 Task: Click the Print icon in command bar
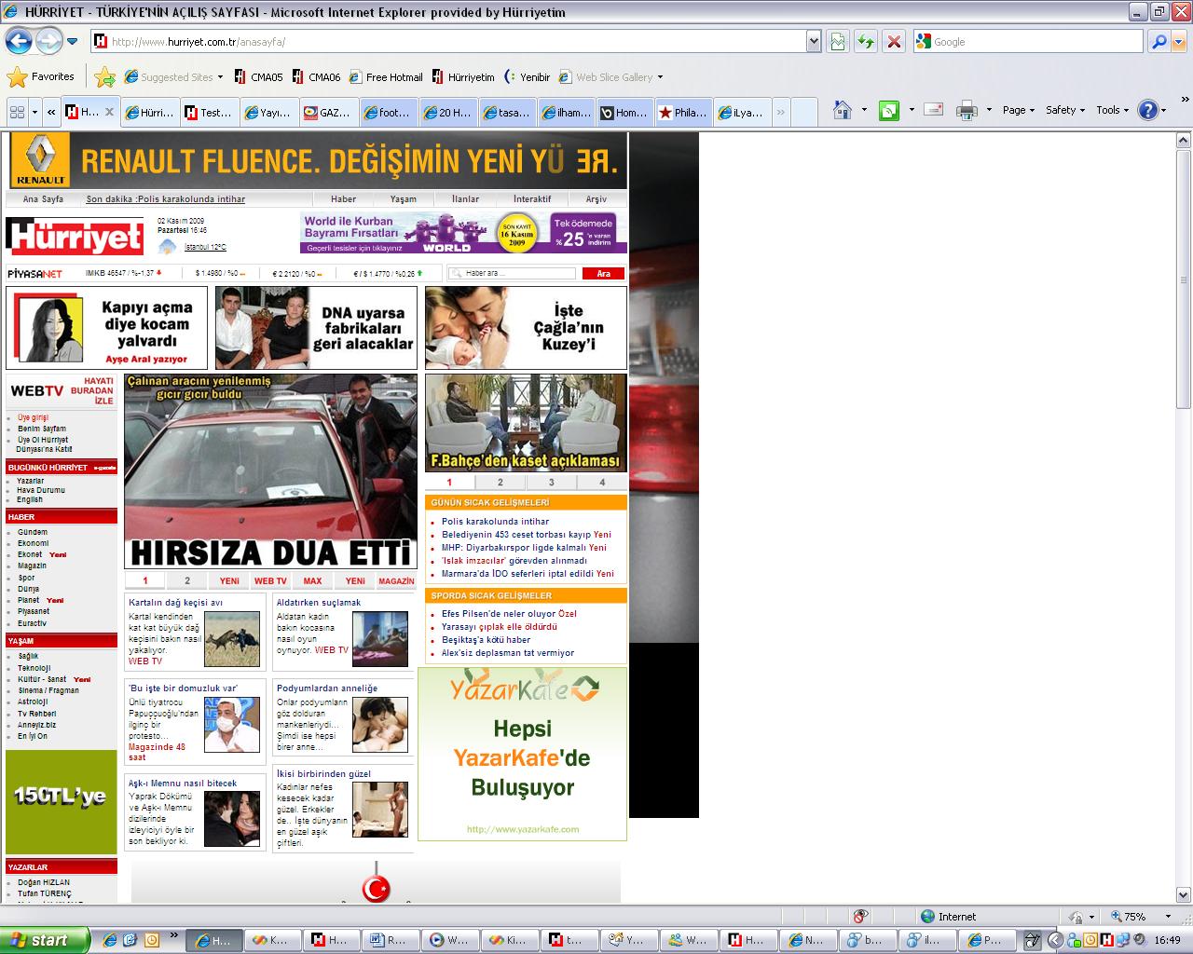pyautogui.click(x=967, y=110)
